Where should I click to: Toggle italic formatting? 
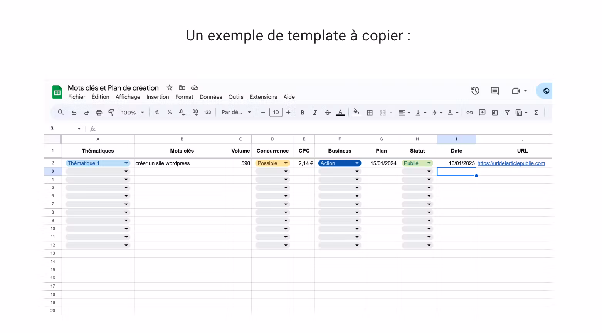315,113
